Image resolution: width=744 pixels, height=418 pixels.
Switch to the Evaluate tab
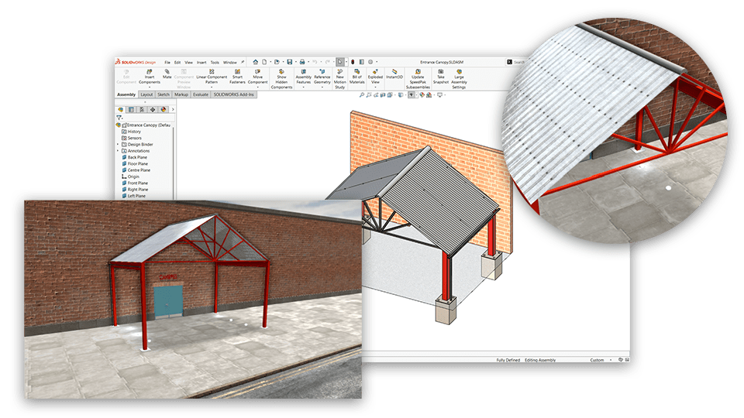201,94
